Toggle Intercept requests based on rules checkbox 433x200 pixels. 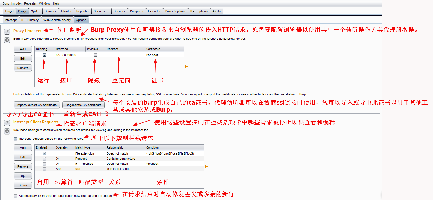coord(15,139)
